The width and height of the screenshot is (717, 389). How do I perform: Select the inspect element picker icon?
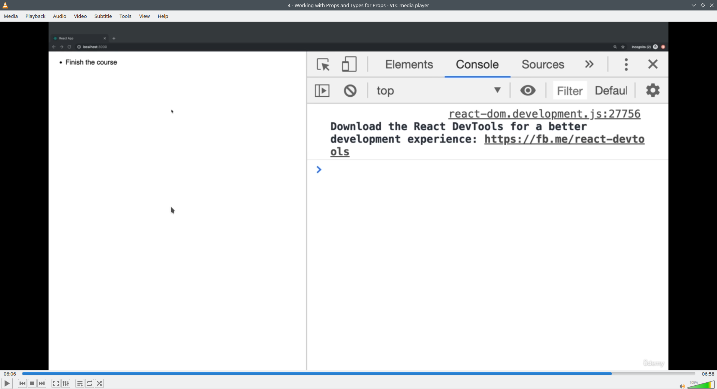click(323, 64)
